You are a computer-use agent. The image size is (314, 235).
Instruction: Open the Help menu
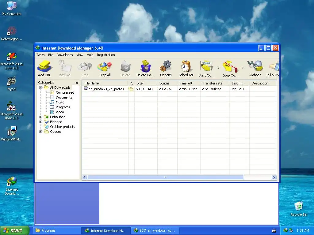[90, 55]
